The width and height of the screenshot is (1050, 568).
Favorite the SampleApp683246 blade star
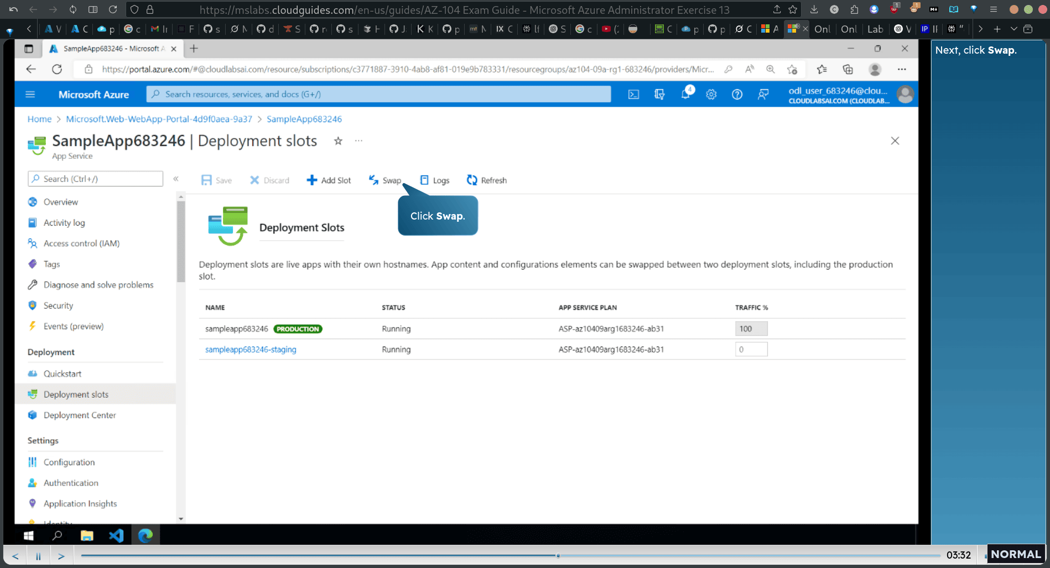[x=338, y=141]
